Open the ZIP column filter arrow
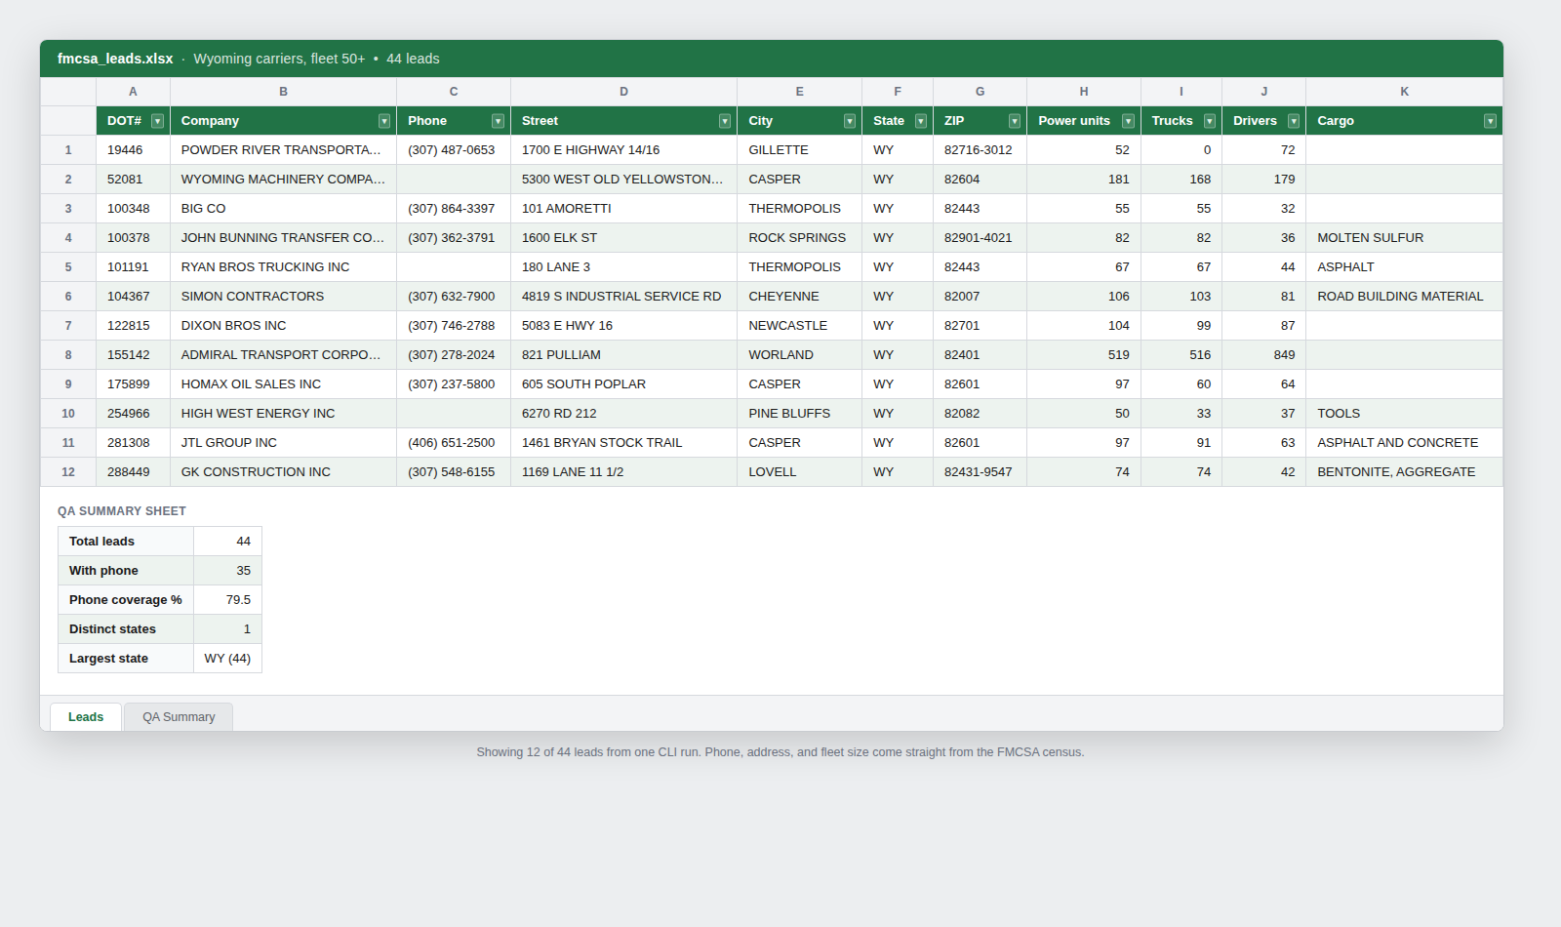This screenshot has width=1561, height=927. (1015, 121)
